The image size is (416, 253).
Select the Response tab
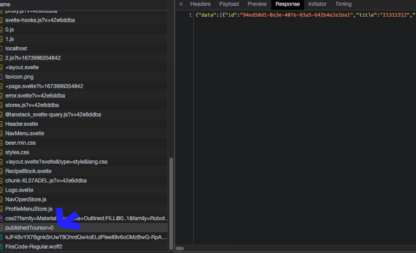click(288, 4)
